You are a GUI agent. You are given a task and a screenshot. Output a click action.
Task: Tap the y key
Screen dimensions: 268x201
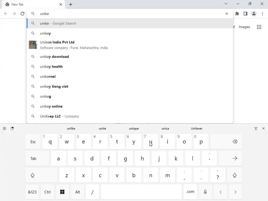click(134, 142)
